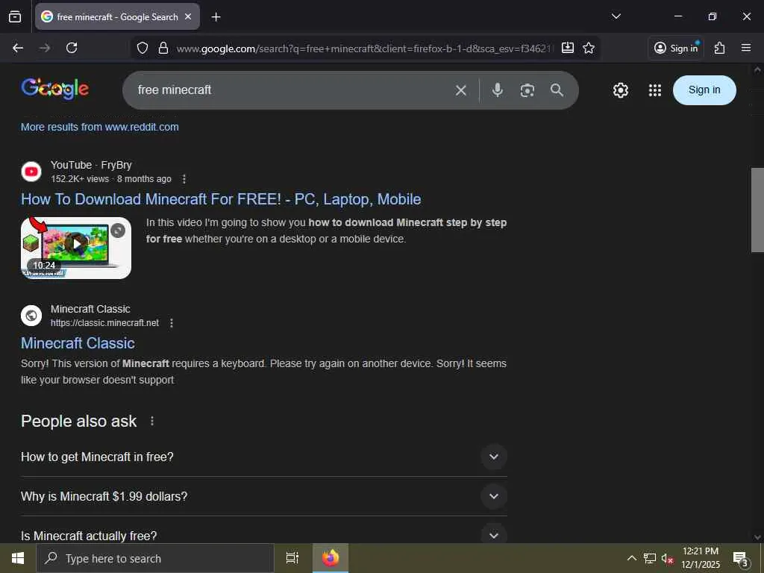The image size is (764, 573).
Task: Show hidden system tray icons
Action: click(x=631, y=558)
